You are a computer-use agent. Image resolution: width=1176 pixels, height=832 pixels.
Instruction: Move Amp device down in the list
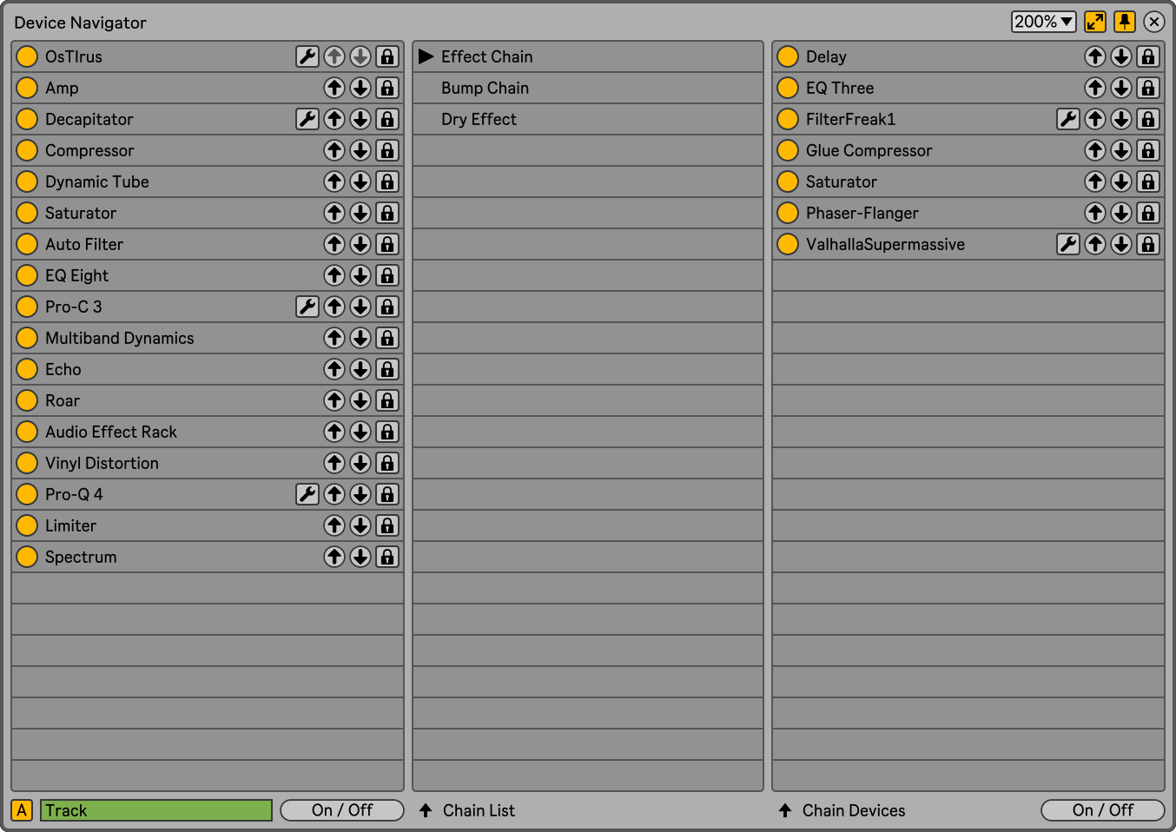click(360, 88)
